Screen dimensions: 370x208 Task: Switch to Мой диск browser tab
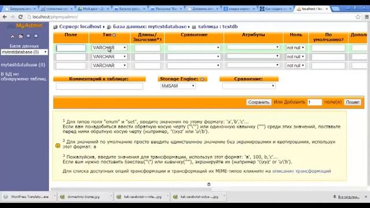tap(94, 9)
